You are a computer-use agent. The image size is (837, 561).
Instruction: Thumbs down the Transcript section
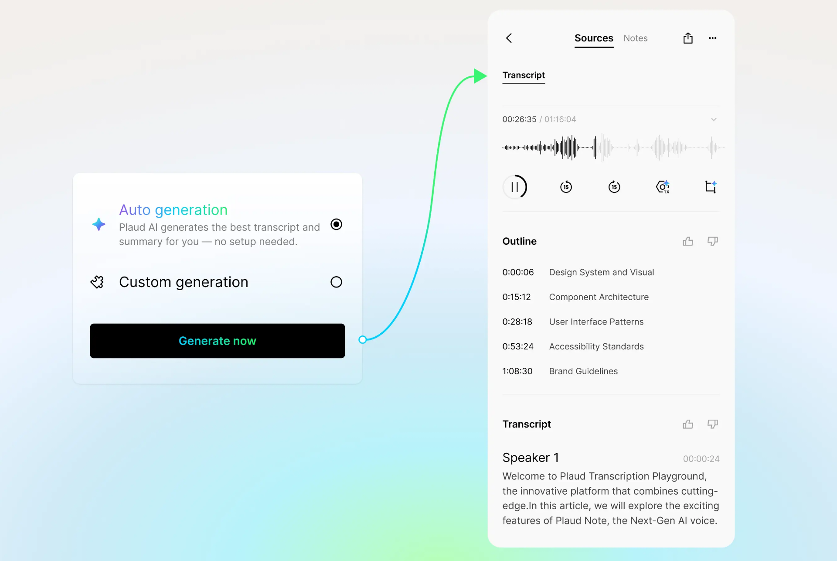click(712, 424)
